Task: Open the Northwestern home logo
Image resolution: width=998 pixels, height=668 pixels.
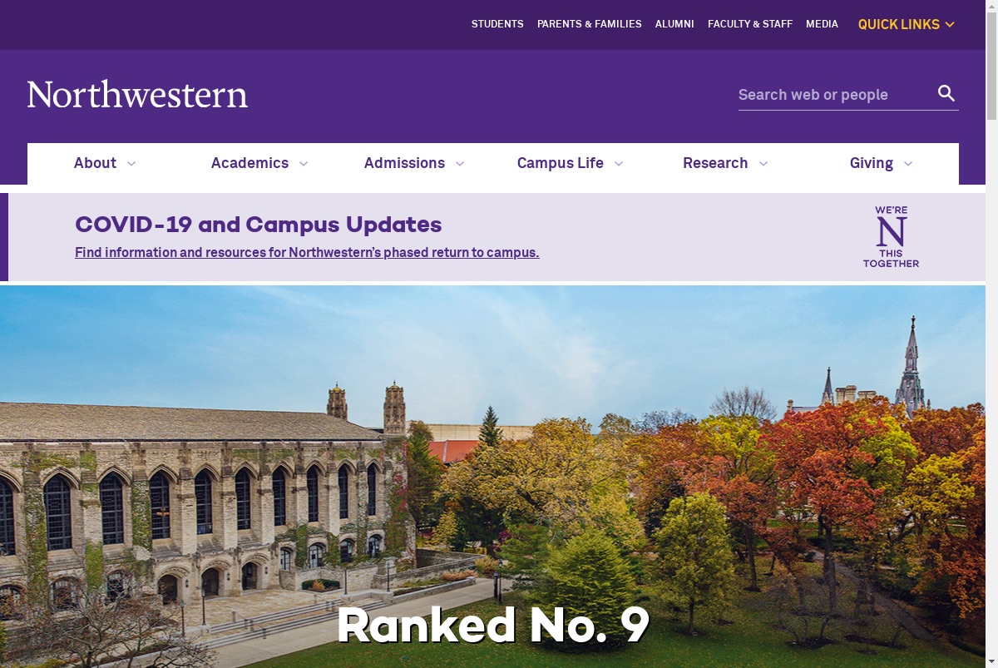Action: click(137, 95)
